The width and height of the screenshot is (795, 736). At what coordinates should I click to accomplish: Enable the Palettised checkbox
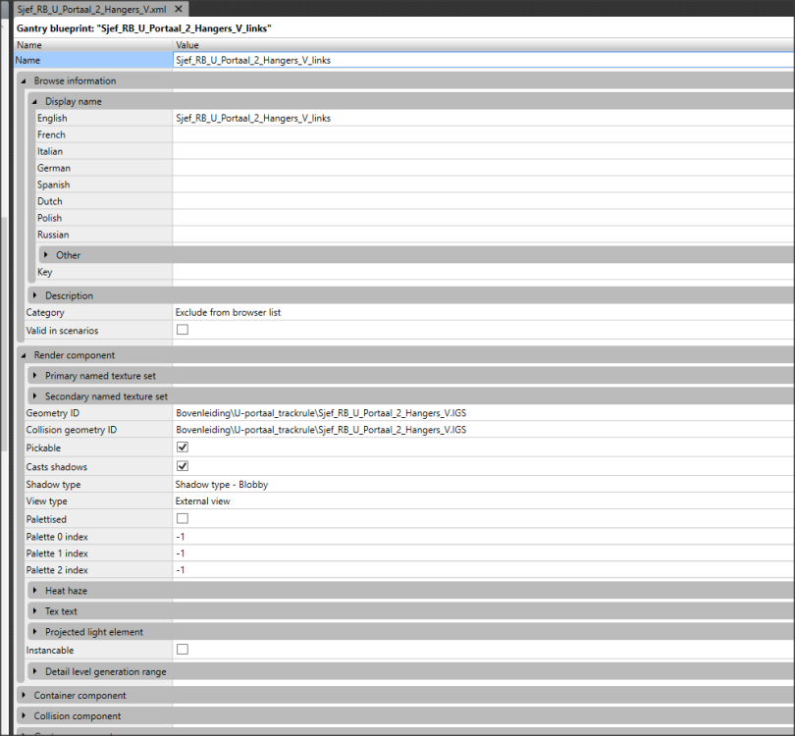[x=182, y=518]
